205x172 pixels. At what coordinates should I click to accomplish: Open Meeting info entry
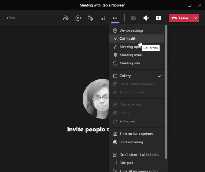coord(136,63)
